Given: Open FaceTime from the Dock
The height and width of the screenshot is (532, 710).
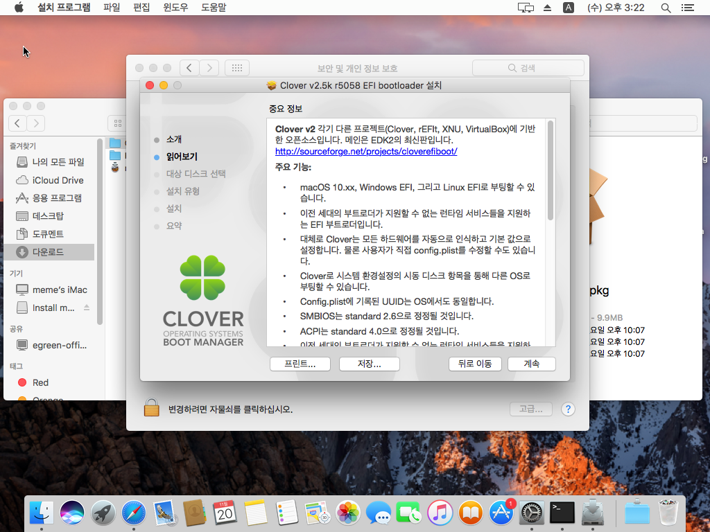Looking at the screenshot, I should 409,513.
